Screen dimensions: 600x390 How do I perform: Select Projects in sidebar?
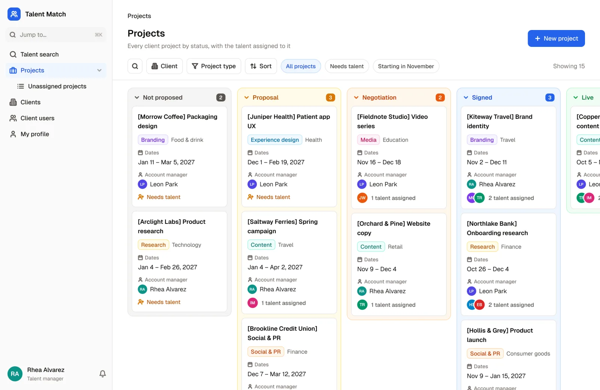56,70
